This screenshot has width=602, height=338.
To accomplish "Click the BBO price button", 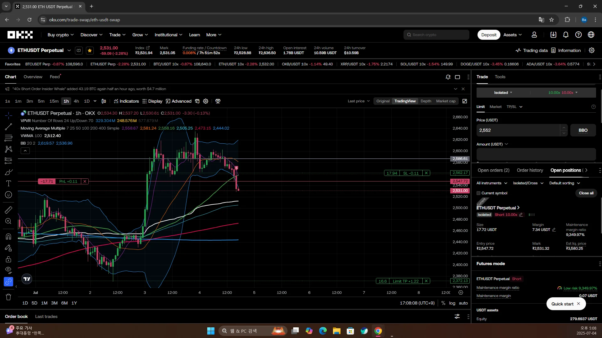I will pyautogui.click(x=583, y=130).
